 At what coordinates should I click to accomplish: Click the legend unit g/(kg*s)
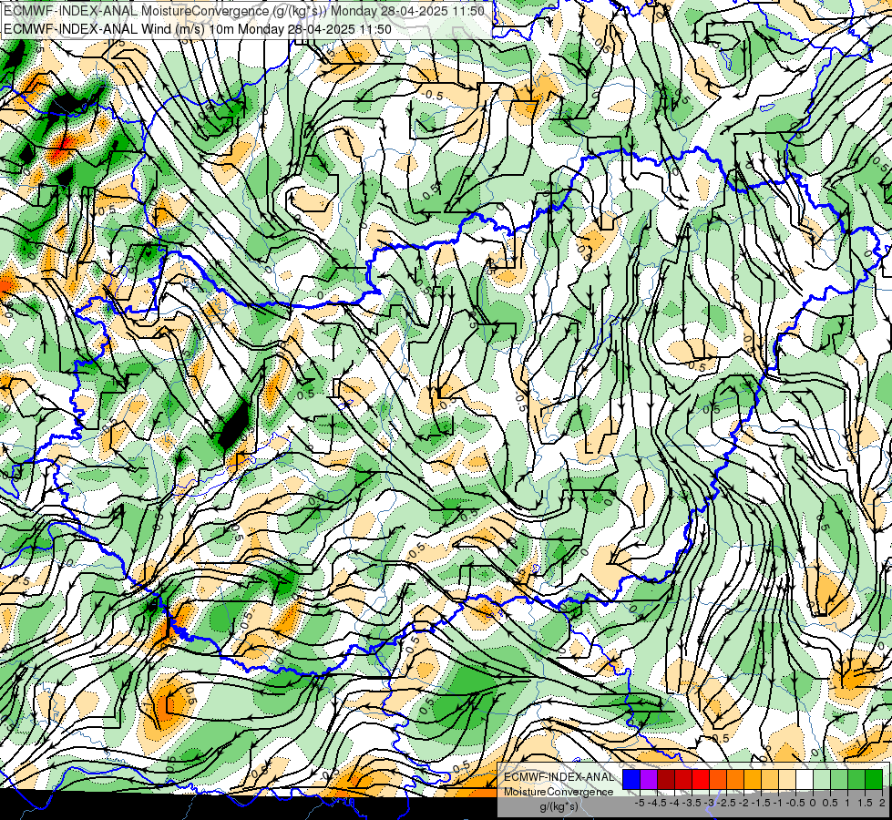[559, 807]
